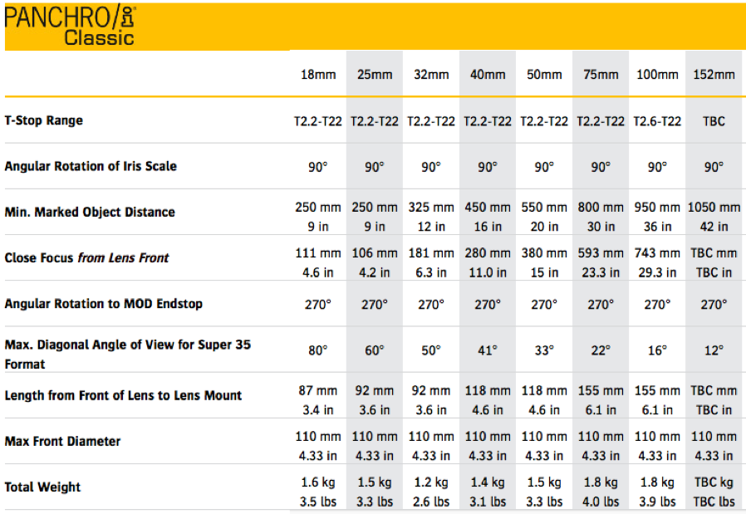Viewport: 746px width, 514px height.
Task: Select the 550 mm minimum object distance
Action: [544, 208]
